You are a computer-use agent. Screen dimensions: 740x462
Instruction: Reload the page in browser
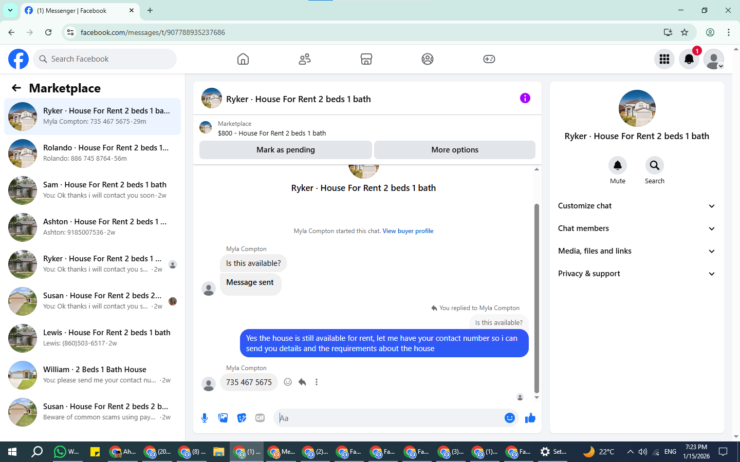48,32
